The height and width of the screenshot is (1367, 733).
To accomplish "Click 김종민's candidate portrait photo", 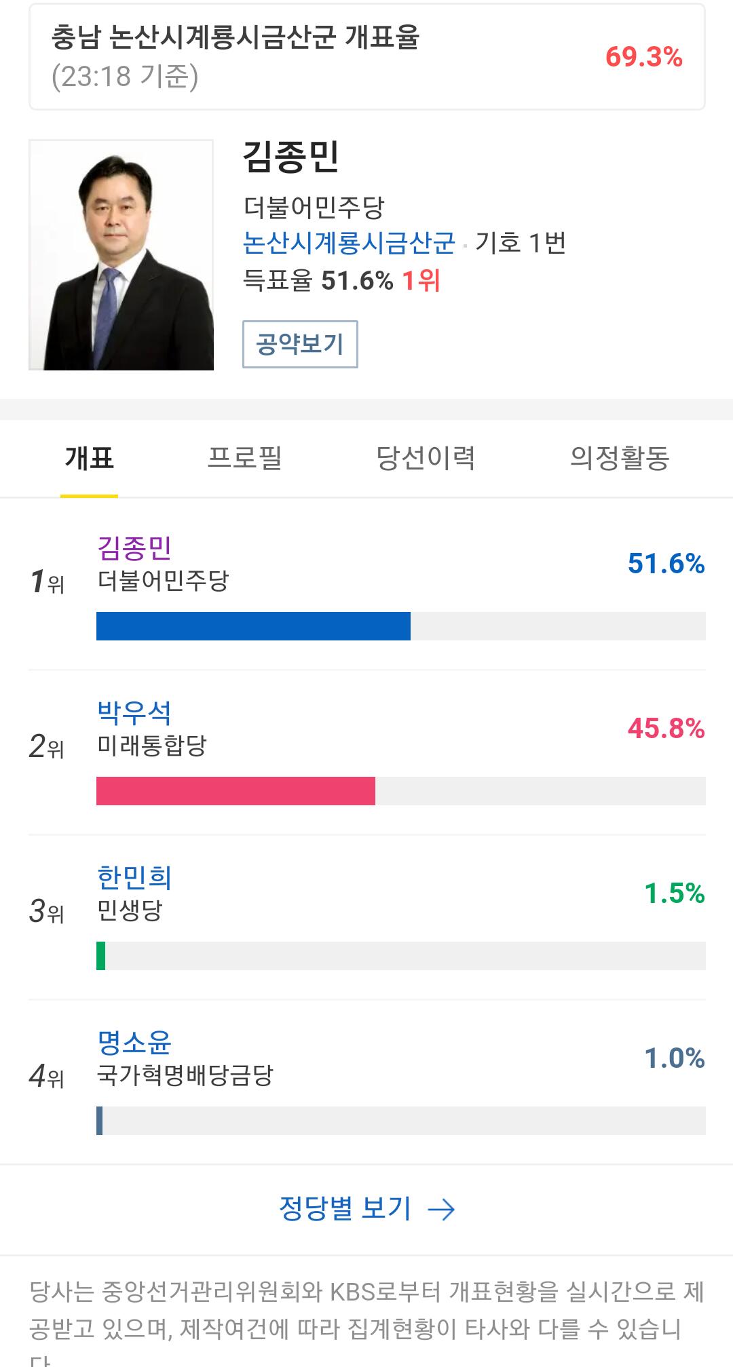I will [121, 255].
